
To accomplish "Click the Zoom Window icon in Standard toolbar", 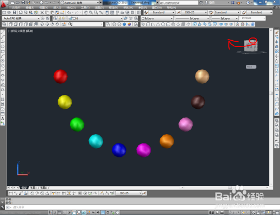I will pyautogui.click(x=96, y=12).
